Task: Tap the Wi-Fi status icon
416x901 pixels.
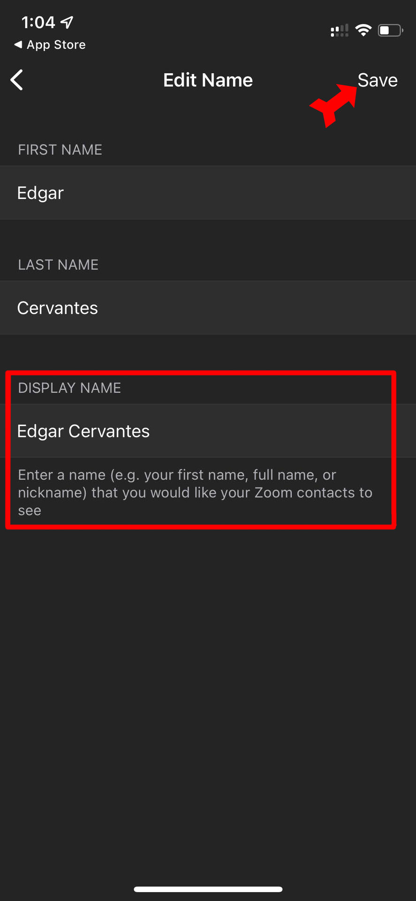Action: pos(363,31)
